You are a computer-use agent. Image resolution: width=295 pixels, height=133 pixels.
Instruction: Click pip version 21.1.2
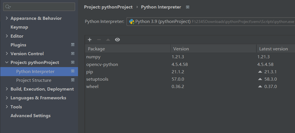pyautogui.click(x=178, y=72)
